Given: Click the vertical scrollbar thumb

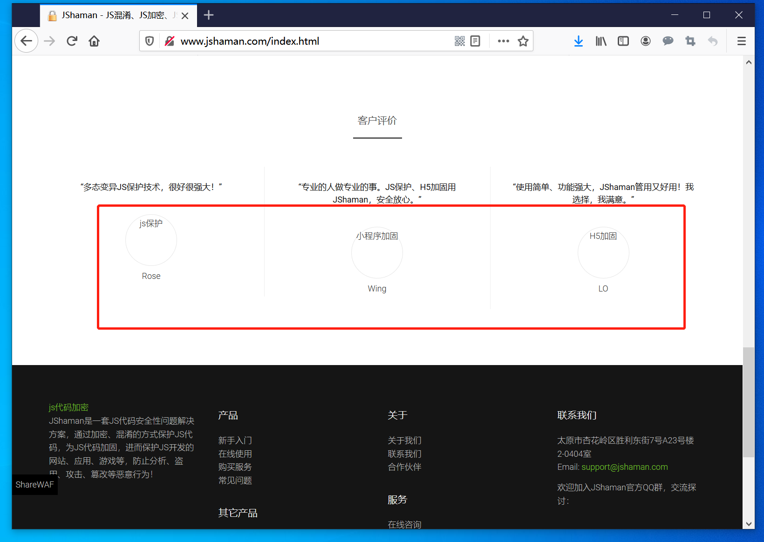Looking at the screenshot, I should (x=749, y=402).
